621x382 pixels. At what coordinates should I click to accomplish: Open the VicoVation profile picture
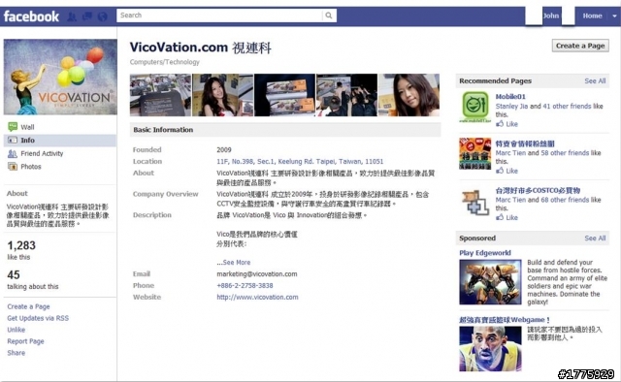pos(60,77)
